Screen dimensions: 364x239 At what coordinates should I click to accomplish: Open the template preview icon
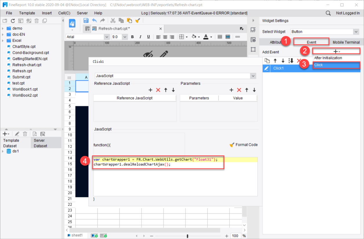pyautogui.click(x=72, y=23)
